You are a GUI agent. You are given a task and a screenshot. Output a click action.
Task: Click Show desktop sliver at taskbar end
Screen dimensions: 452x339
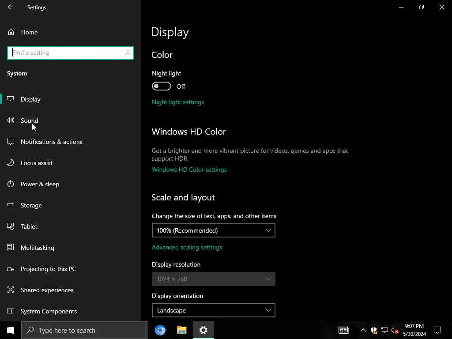click(x=451, y=330)
